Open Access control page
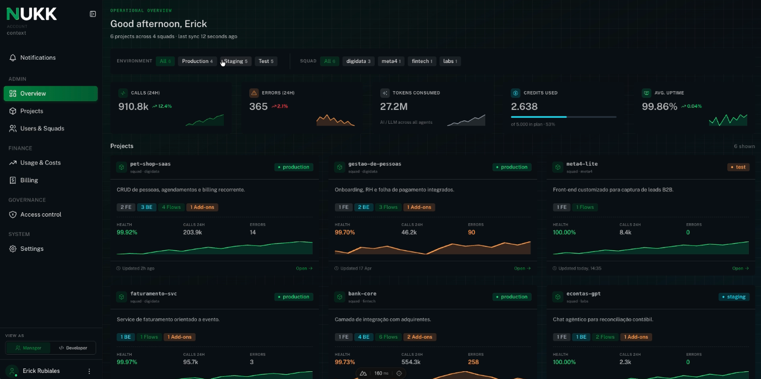This screenshot has width=761, height=379. tap(51, 214)
